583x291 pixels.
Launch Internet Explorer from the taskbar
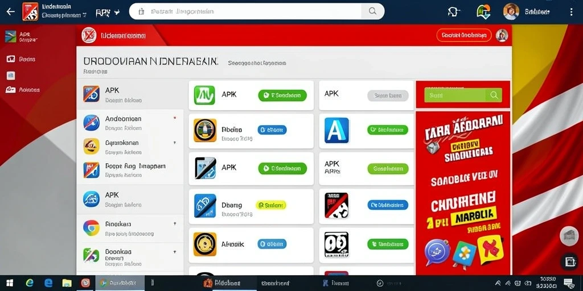coord(30,283)
